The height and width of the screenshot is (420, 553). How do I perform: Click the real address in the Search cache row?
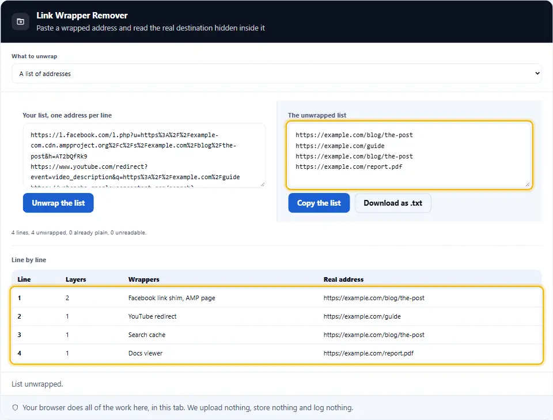tap(374, 335)
